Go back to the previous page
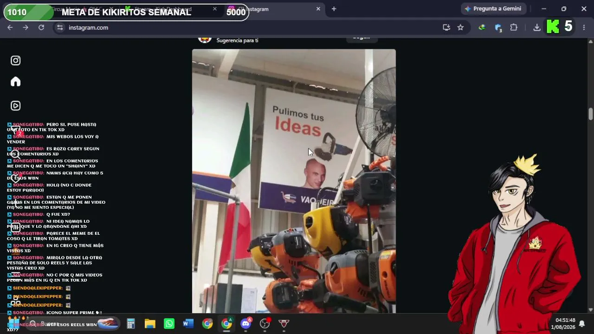This screenshot has height=334, width=594. click(10, 27)
